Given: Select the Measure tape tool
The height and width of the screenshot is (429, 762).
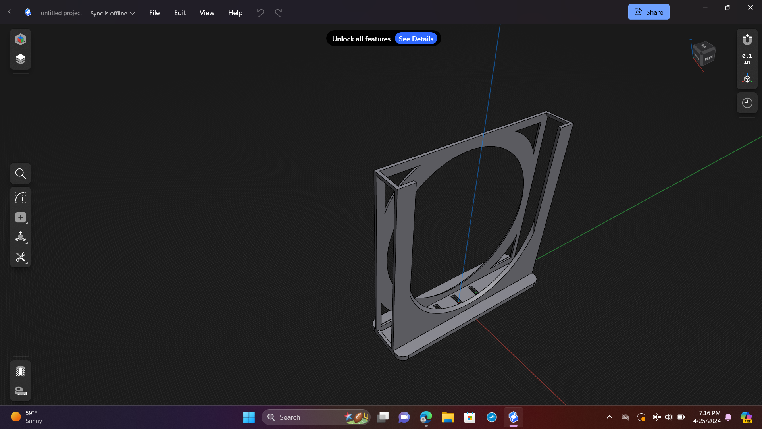Looking at the screenshot, I should click(x=20, y=391).
